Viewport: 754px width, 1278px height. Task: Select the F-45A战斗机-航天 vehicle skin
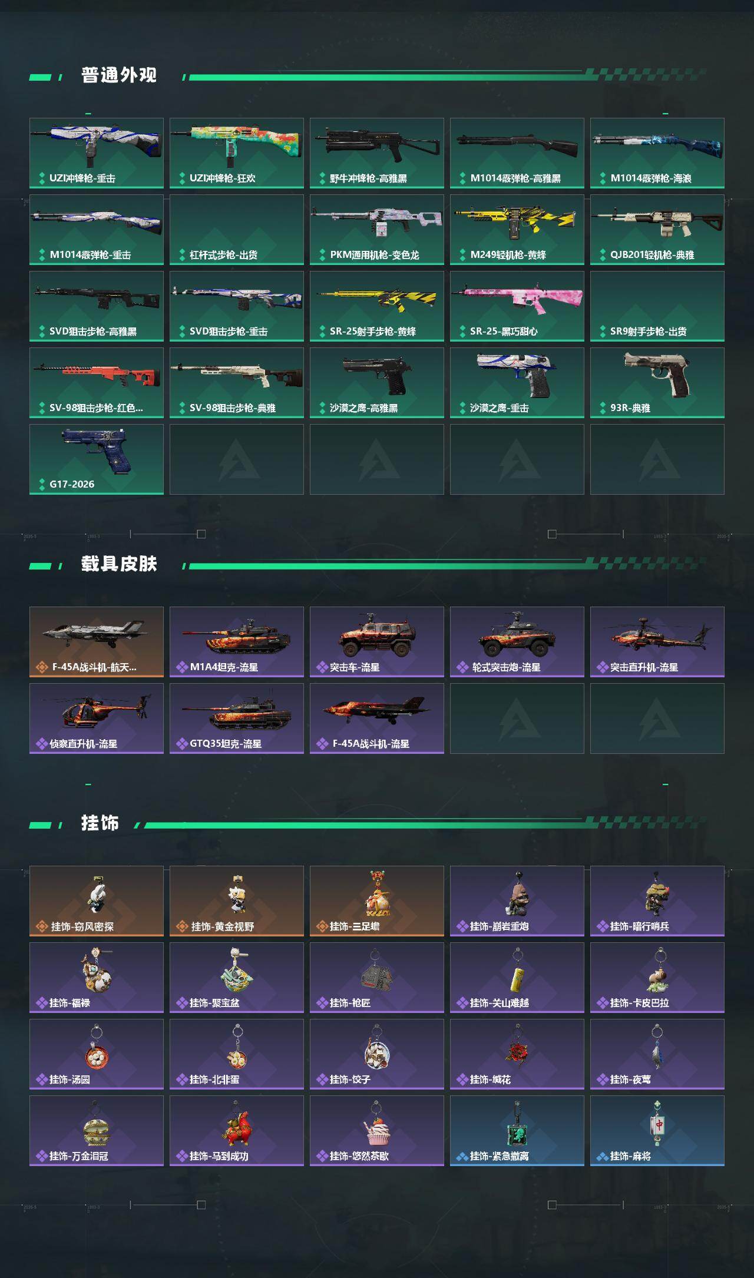coord(97,642)
